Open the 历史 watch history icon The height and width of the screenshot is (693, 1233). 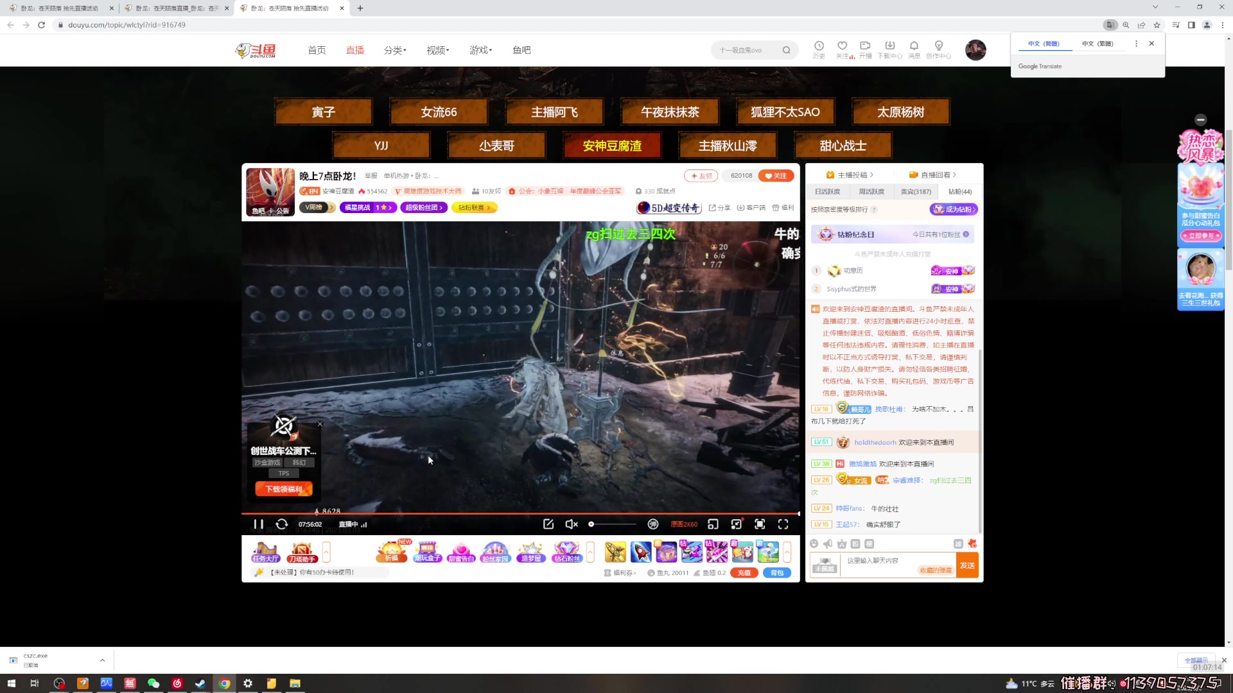click(x=819, y=49)
